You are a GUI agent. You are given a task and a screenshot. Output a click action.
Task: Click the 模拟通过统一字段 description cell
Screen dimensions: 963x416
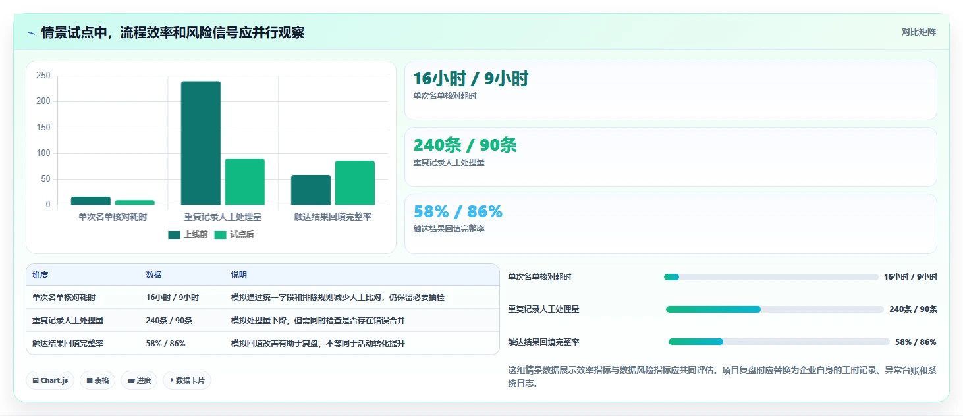pyautogui.click(x=362, y=298)
